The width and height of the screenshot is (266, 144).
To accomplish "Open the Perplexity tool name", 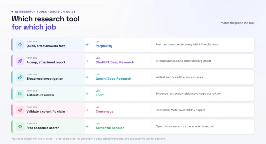I will click(x=104, y=46).
